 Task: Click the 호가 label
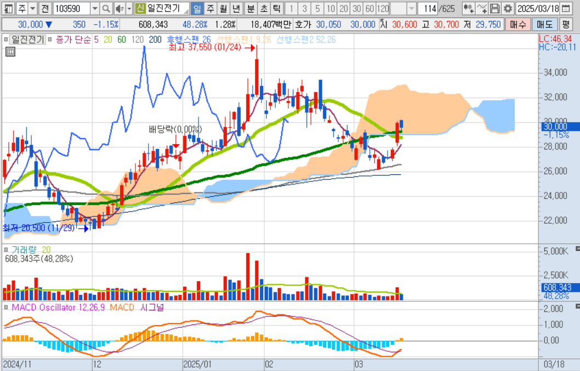click(303, 25)
